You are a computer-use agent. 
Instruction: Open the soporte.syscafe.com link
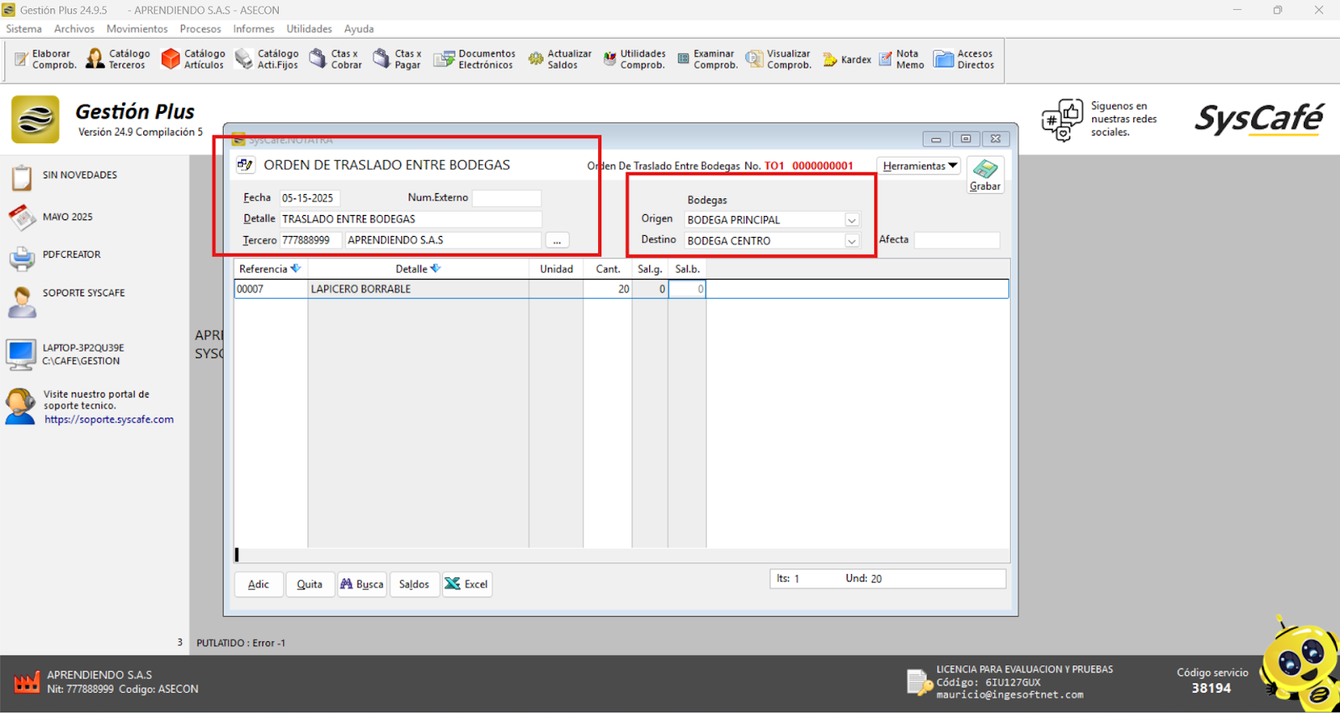pos(109,419)
